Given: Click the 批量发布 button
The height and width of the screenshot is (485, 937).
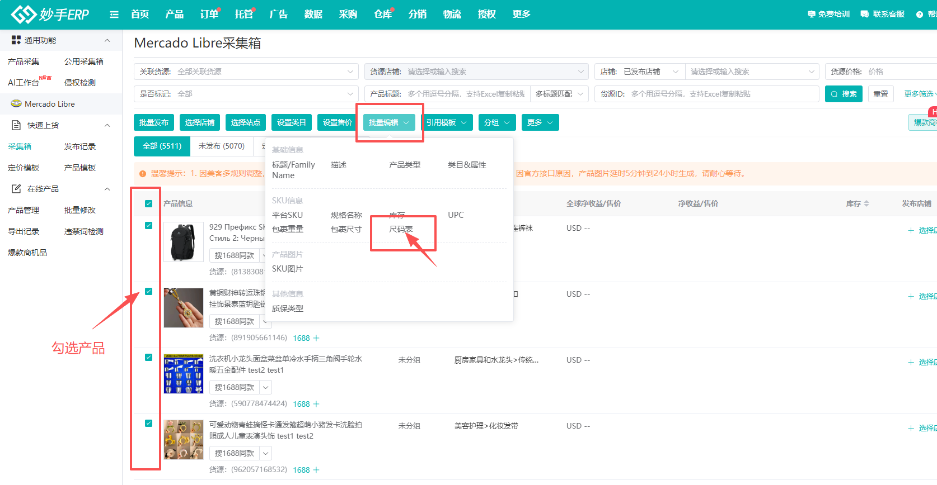Looking at the screenshot, I should pos(154,122).
